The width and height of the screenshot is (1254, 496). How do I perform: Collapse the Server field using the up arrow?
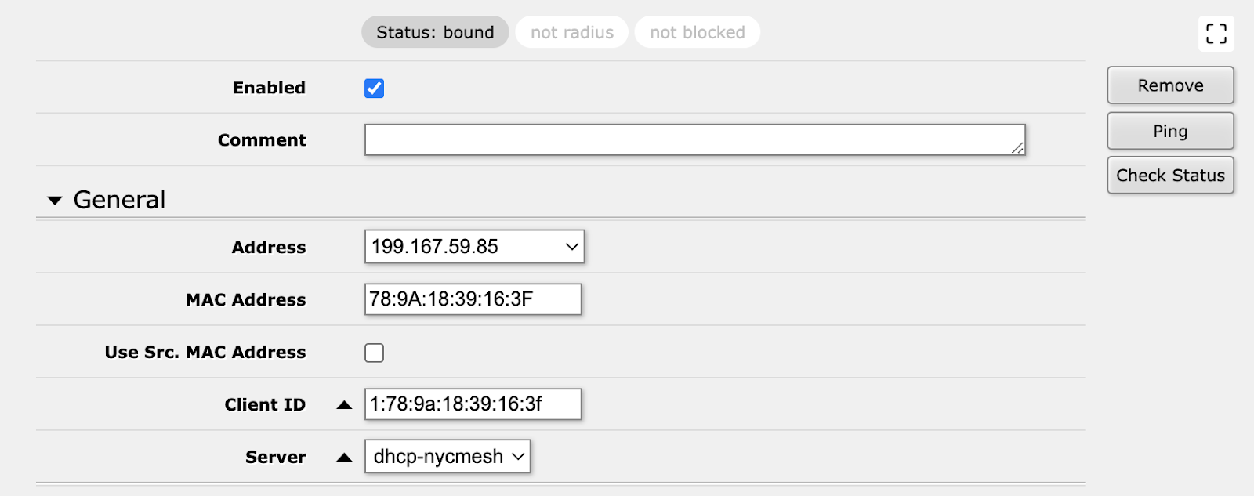click(x=344, y=458)
